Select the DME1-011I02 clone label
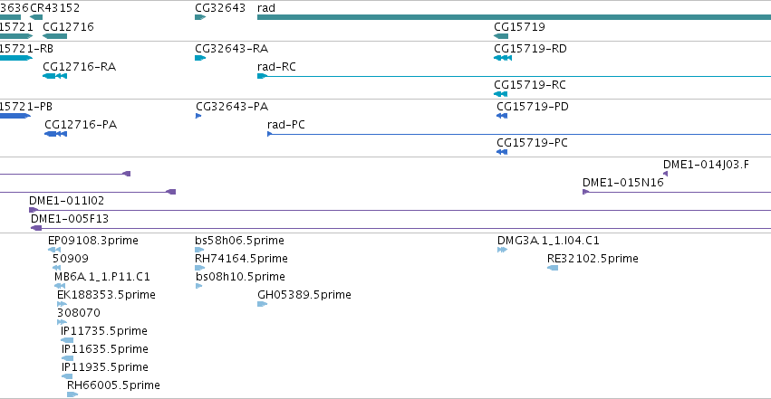This screenshot has width=771, height=399. (x=66, y=201)
